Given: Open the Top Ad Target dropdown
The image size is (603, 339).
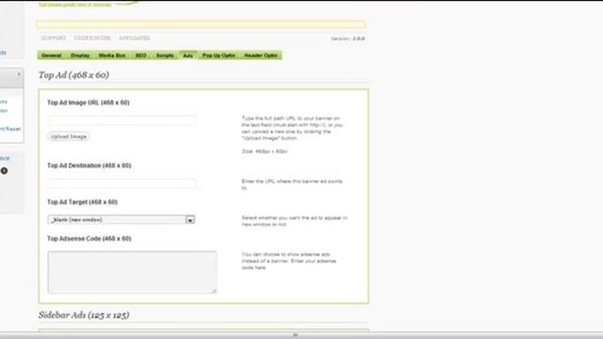Looking at the screenshot, I should pyautogui.click(x=122, y=219).
